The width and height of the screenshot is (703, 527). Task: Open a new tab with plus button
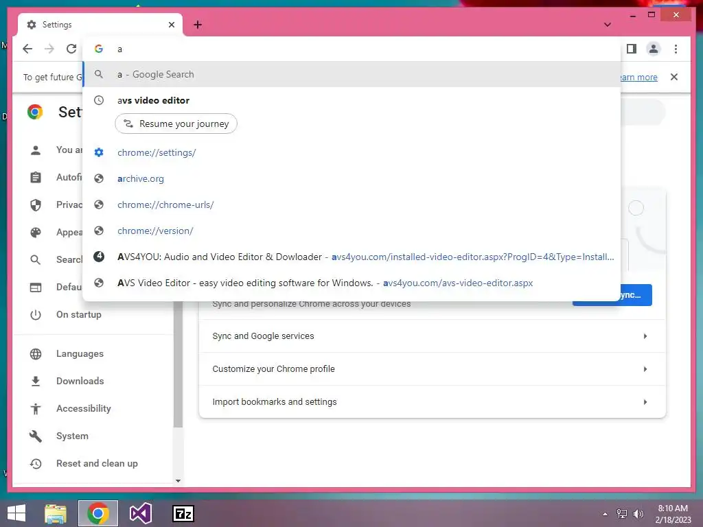(198, 25)
